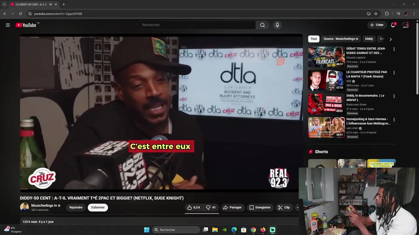Click the Partager button

(232, 208)
